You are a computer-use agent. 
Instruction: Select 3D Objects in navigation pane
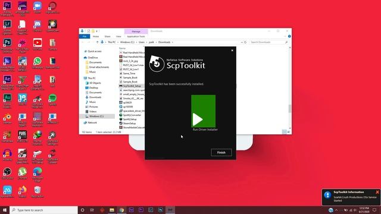click(x=95, y=83)
